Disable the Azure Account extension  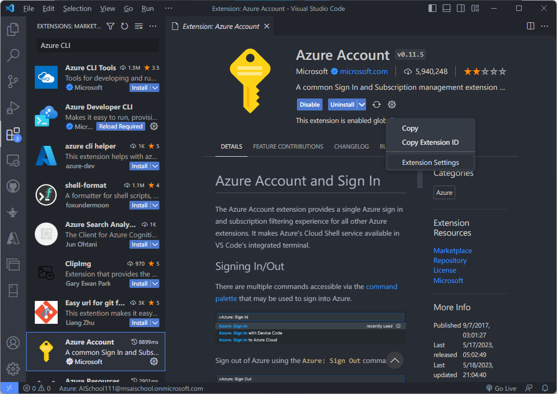coord(310,104)
